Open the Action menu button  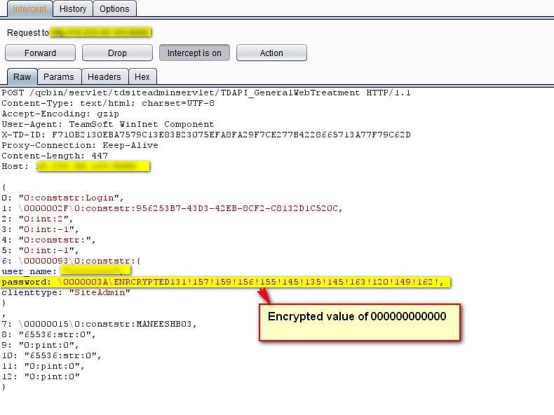click(271, 53)
